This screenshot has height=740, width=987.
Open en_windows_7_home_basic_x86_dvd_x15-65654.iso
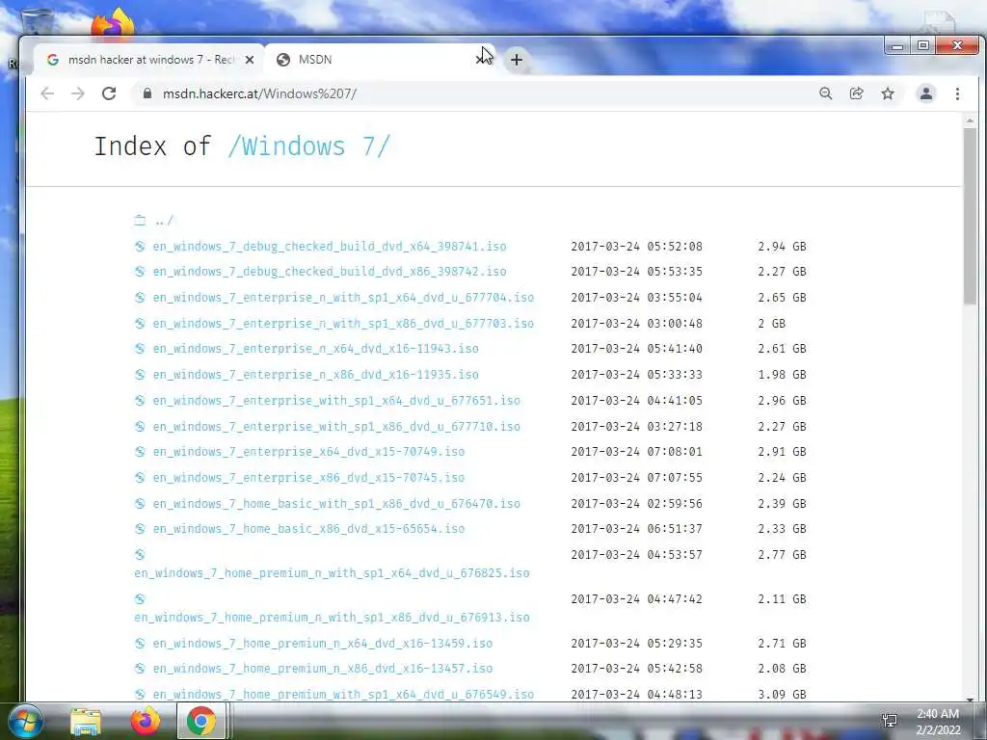tap(308, 529)
